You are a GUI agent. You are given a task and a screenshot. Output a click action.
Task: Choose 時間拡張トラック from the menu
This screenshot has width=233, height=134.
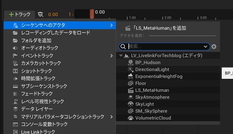point(38,79)
